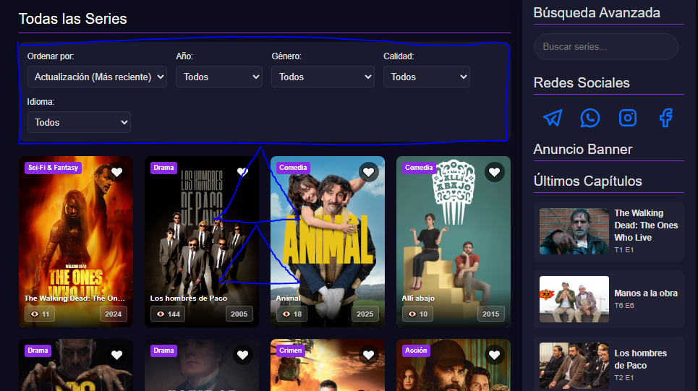Click the Acción genre badge

(416, 351)
